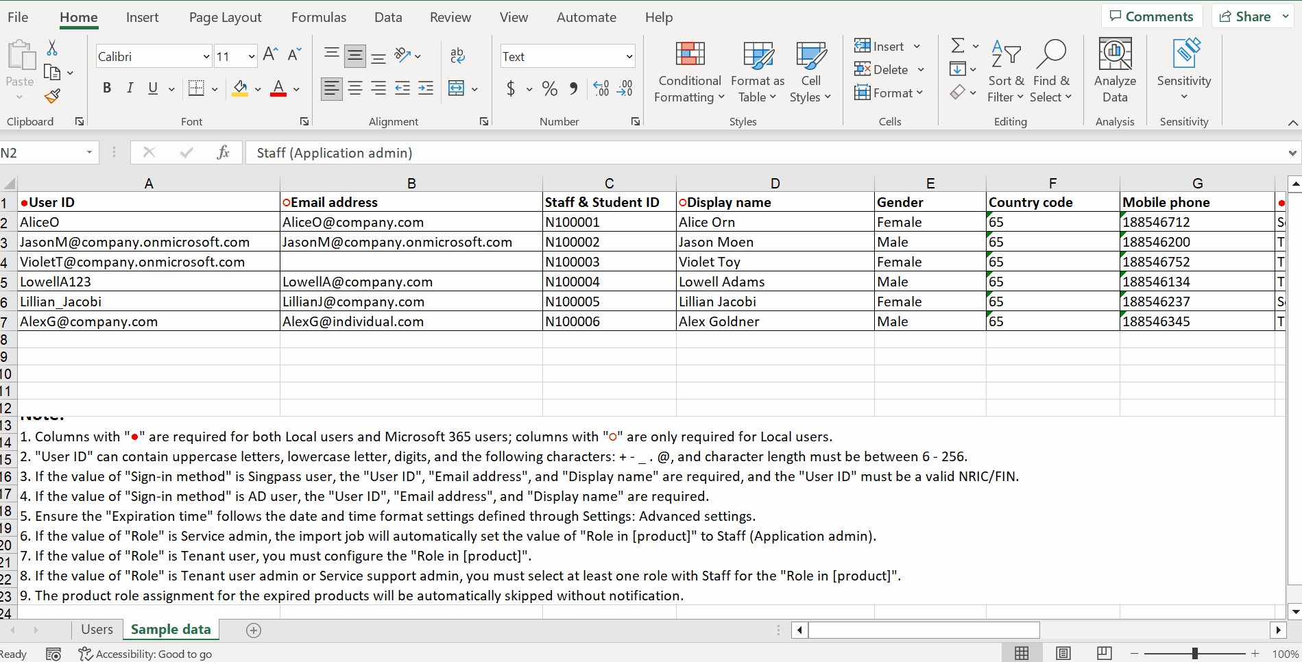Screen dimensions: 1302x662
Task: Switch to the Review ribbon tab
Action: (450, 17)
